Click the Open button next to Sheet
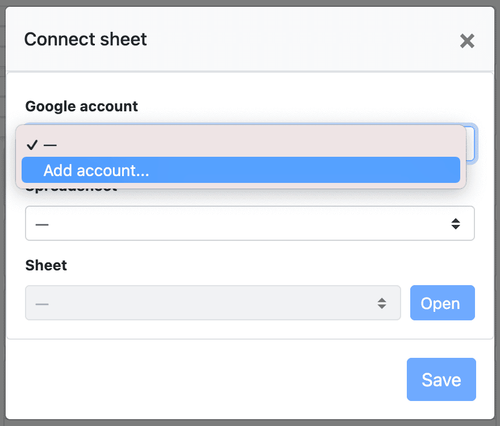This screenshot has height=426, width=500. pos(442,303)
